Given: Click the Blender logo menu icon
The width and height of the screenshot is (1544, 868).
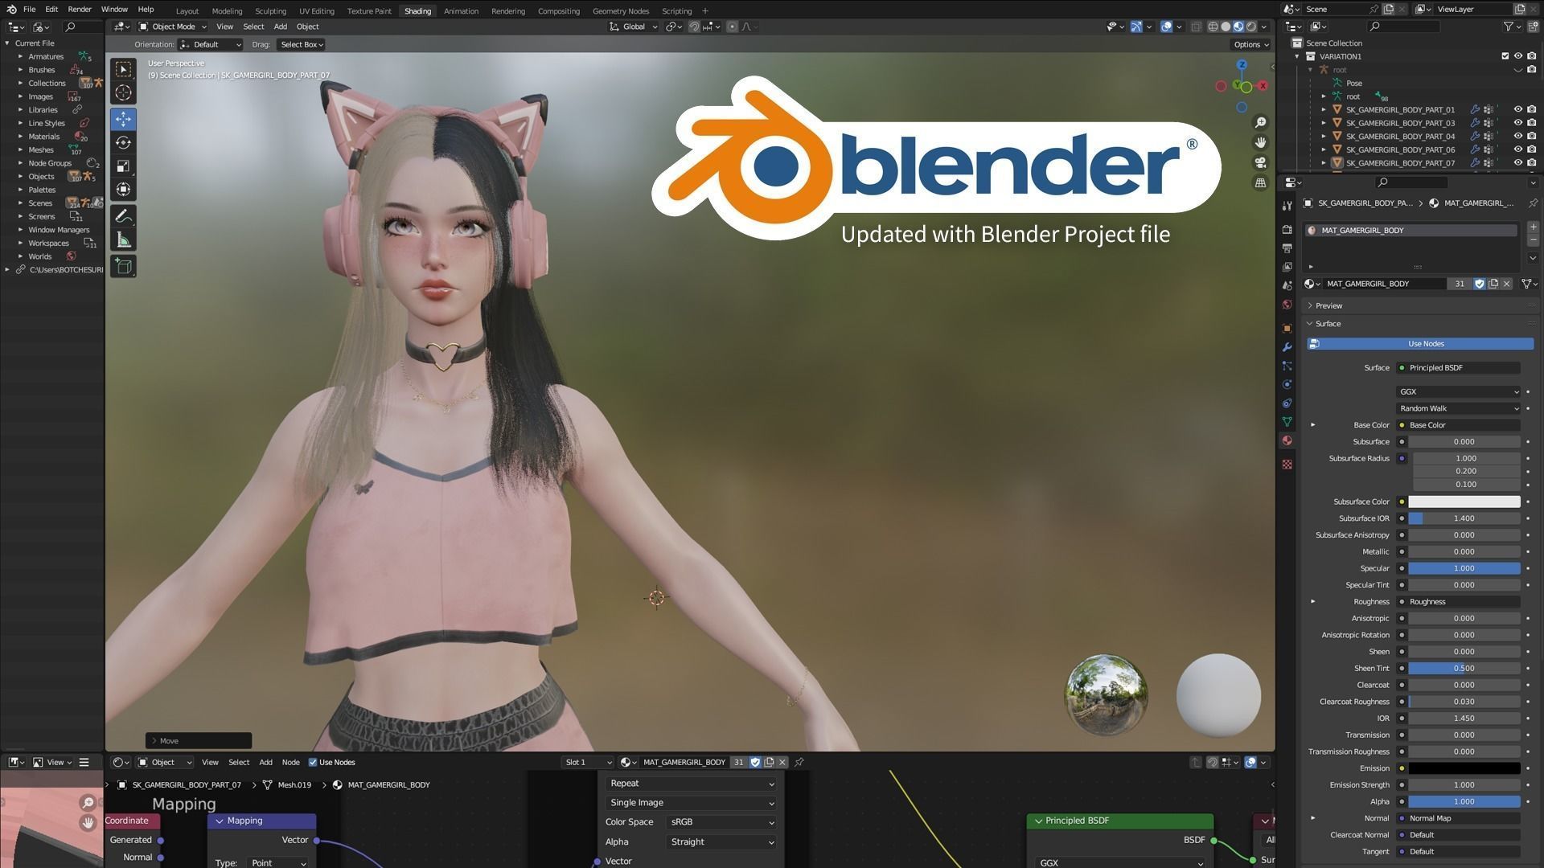Looking at the screenshot, I should coord(11,9).
